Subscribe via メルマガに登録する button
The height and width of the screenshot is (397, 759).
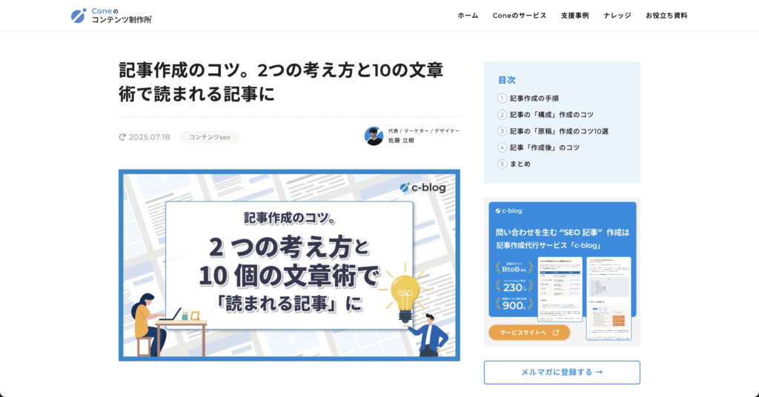[562, 373]
